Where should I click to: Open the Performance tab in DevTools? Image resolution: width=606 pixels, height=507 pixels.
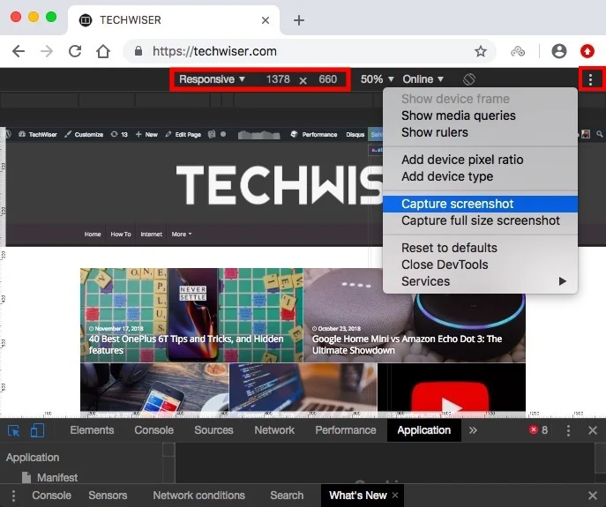[346, 430]
